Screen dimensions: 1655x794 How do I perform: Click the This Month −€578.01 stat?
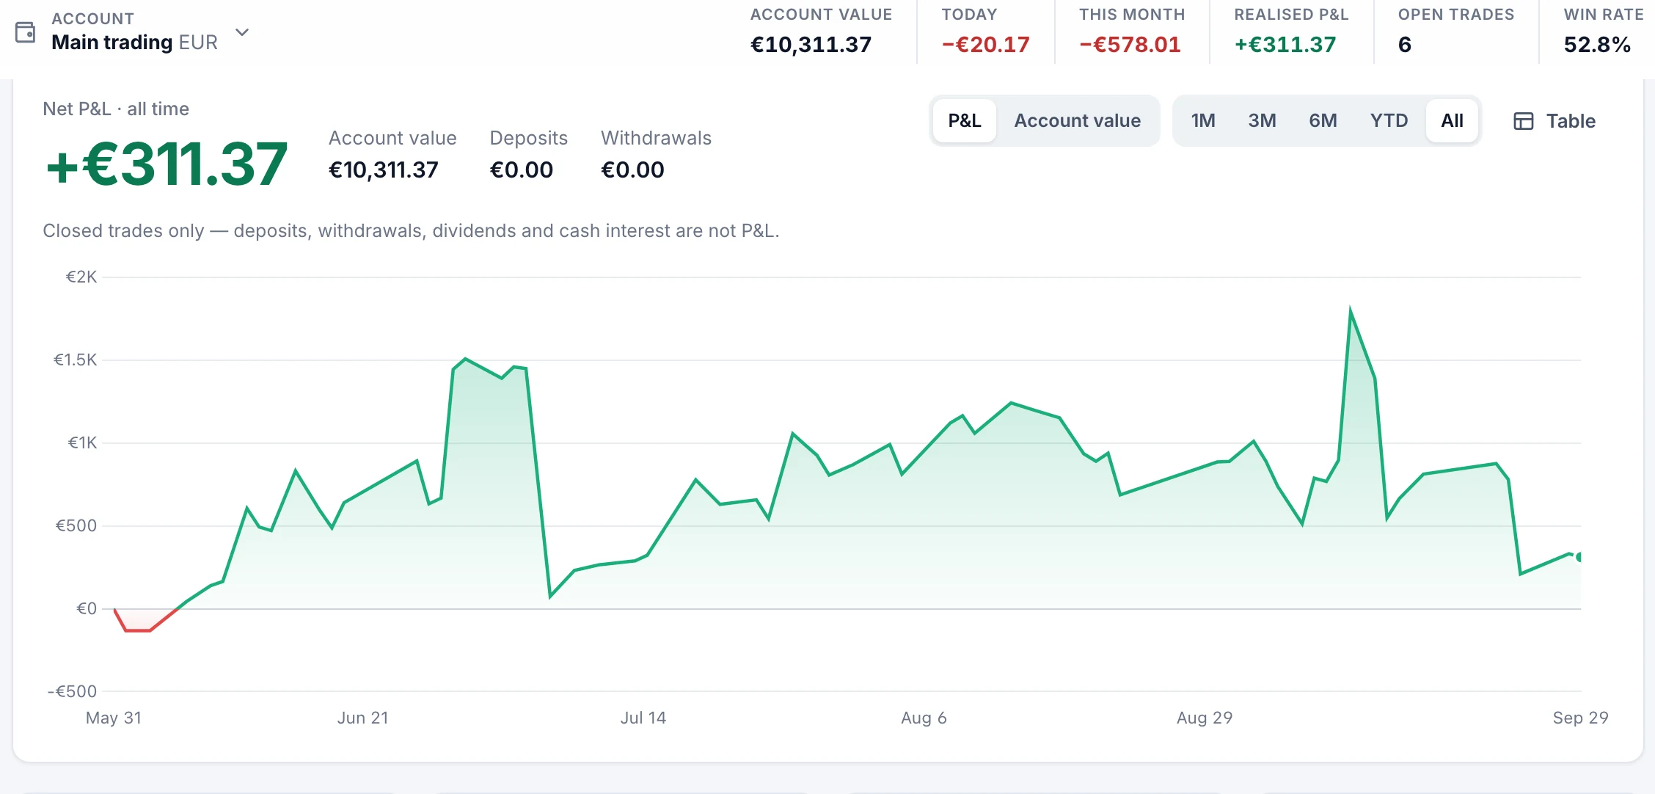click(1131, 32)
